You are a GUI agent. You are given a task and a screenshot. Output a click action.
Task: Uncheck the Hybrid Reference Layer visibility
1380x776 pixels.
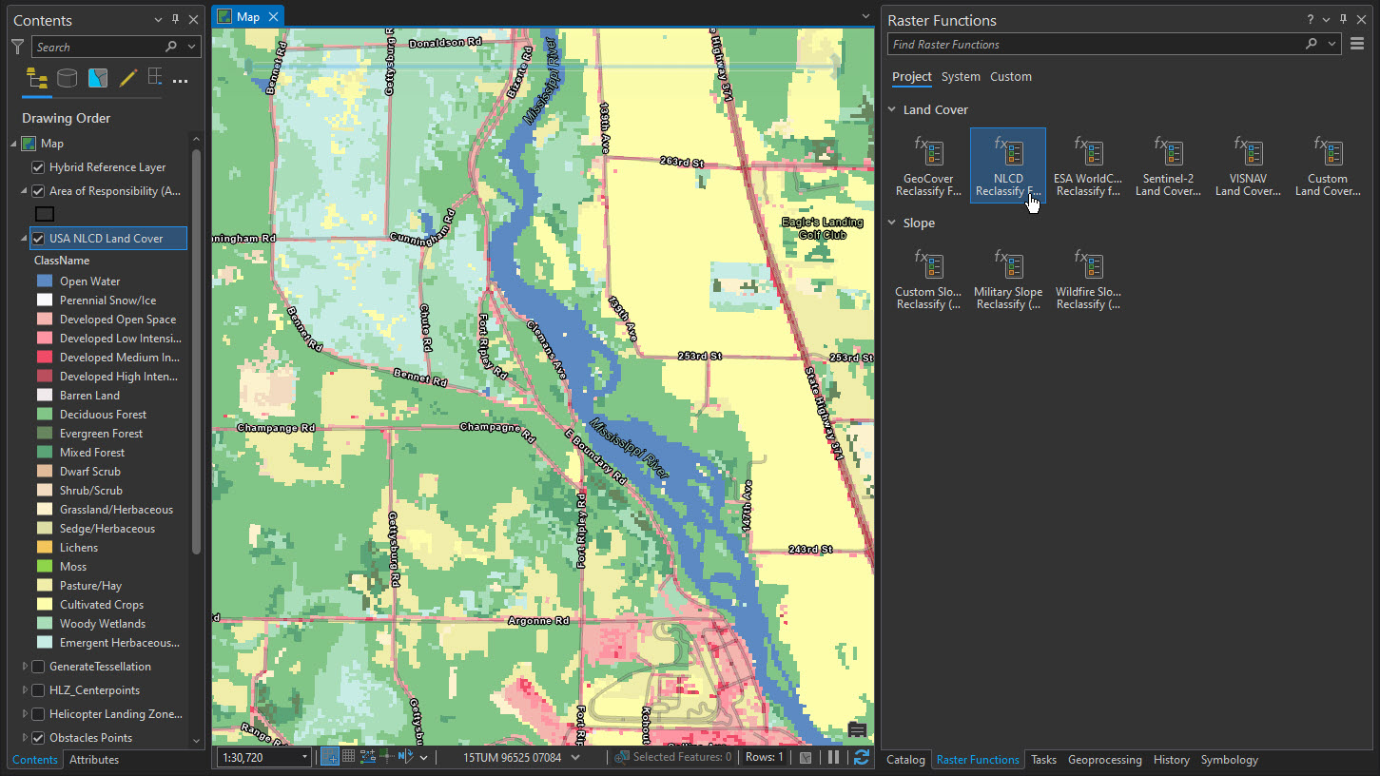click(x=36, y=166)
